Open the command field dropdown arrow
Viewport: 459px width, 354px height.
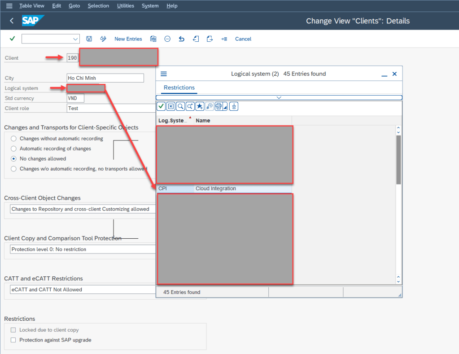pos(75,39)
